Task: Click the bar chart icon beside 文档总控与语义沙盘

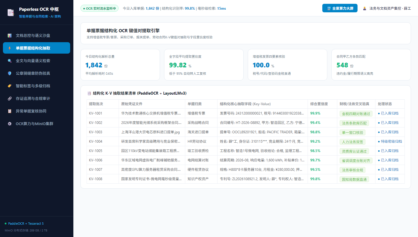Action: (x=10, y=35)
